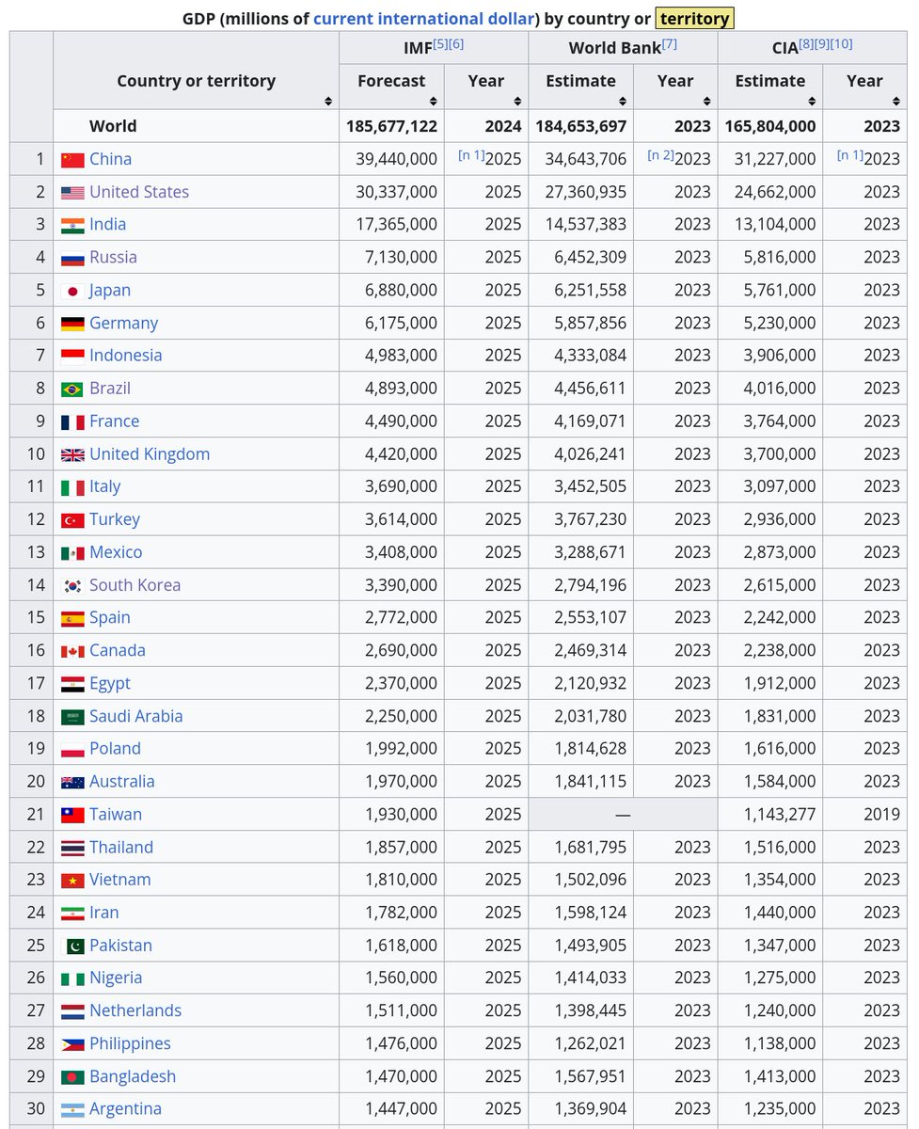Click the South Korea flag icon
This screenshot has width=919, height=1129.
72,585
